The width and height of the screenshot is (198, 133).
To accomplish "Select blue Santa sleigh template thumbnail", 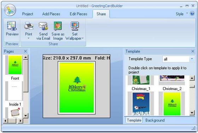I will (x=141, y=104).
